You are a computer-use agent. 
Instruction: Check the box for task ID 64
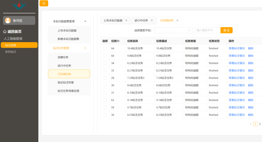point(105,48)
